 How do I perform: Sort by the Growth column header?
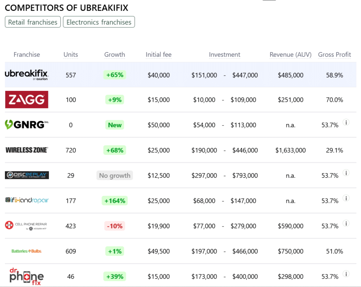(x=115, y=55)
